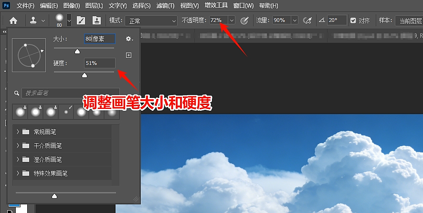The height and width of the screenshot is (213, 423).
Task: Click the brush size field showing 80像素
Action: (100, 39)
